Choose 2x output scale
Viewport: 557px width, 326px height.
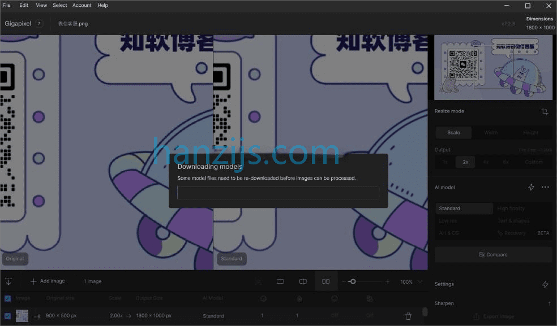click(x=465, y=162)
